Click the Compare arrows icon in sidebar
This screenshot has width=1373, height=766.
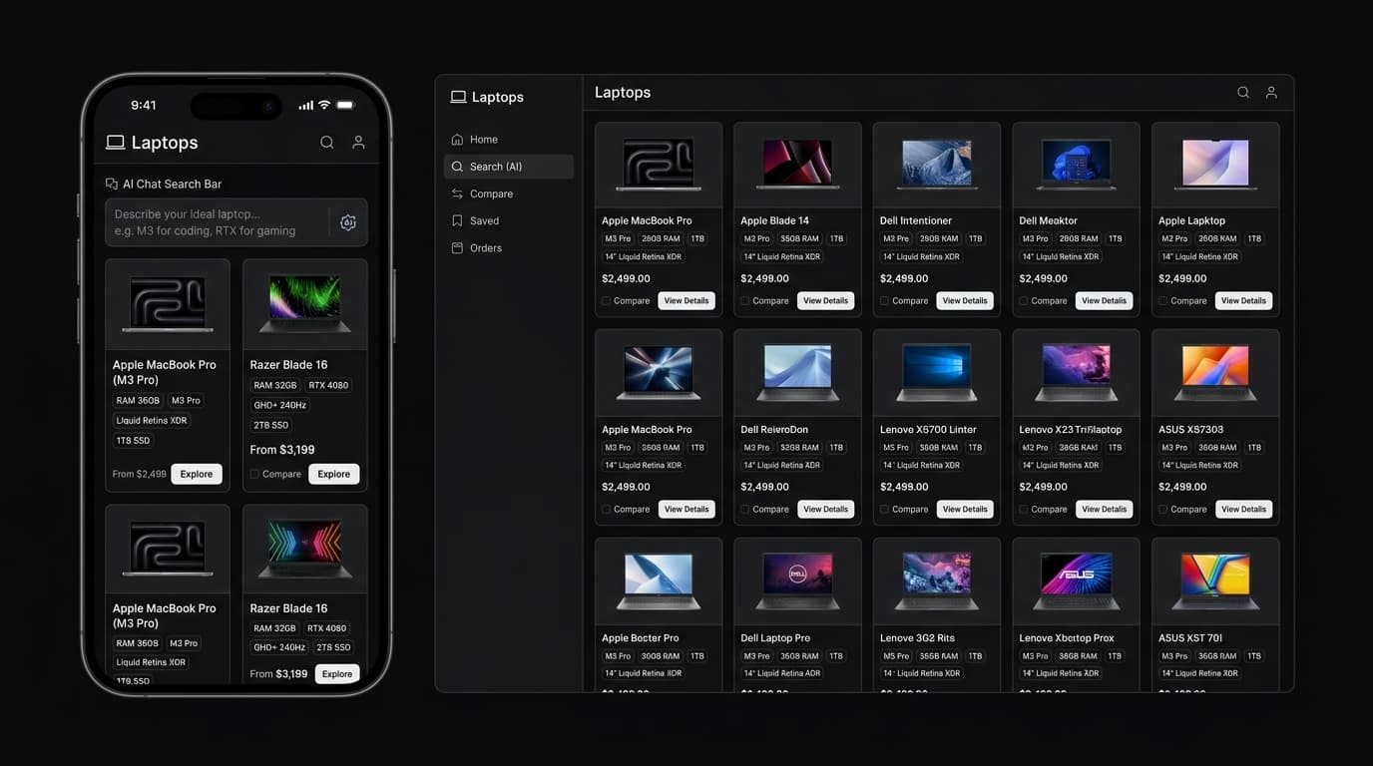[x=457, y=193]
